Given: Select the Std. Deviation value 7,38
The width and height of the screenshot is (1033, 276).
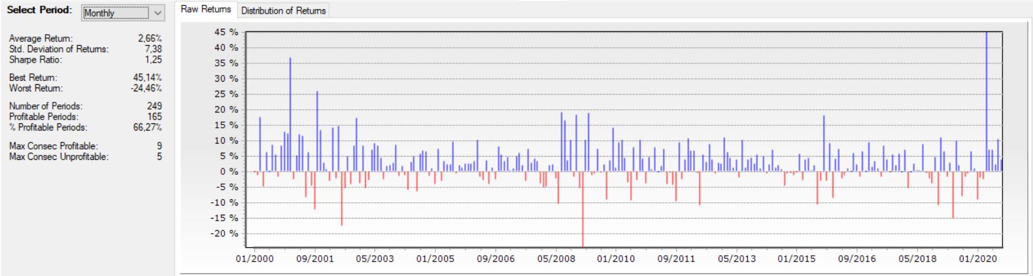Looking at the screenshot, I should coord(153,49).
